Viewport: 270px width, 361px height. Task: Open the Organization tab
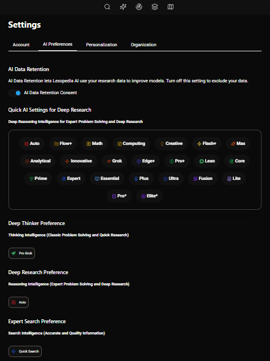click(x=143, y=45)
